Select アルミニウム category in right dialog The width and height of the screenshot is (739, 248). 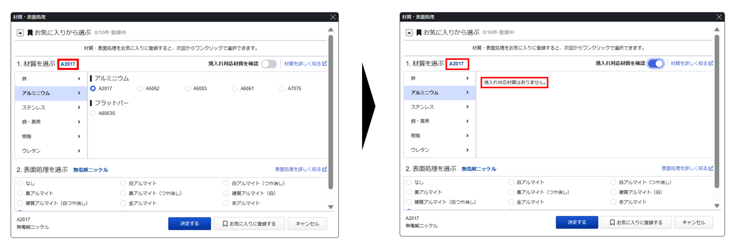coord(440,92)
